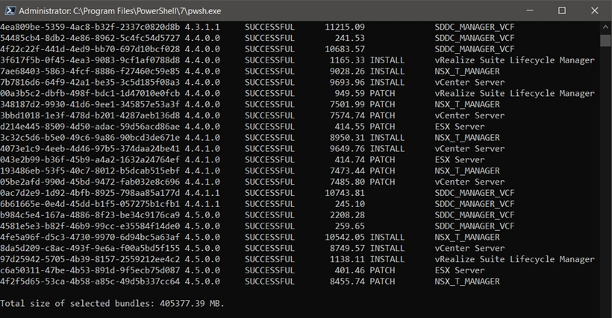Click size value 259.65
The height and width of the screenshot is (318, 612).
click(x=350, y=226)
